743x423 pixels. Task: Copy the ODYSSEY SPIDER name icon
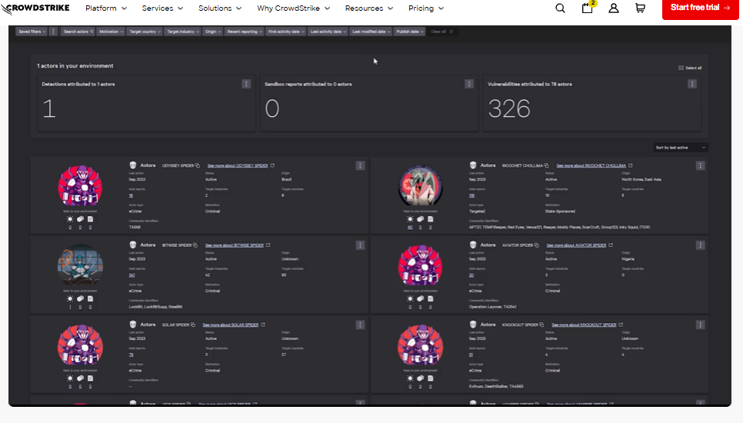pyautogui.click(x=198, y=165)
